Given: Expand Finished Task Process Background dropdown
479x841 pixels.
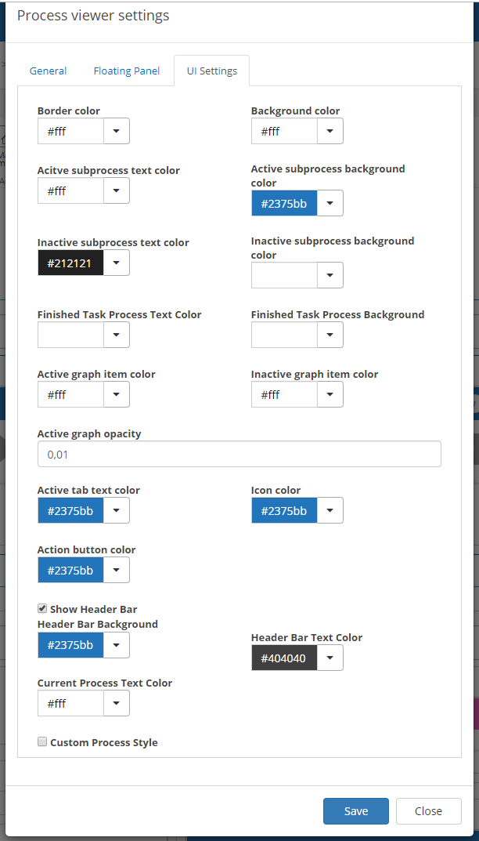Looking at the screenshot, I should 330,335.
